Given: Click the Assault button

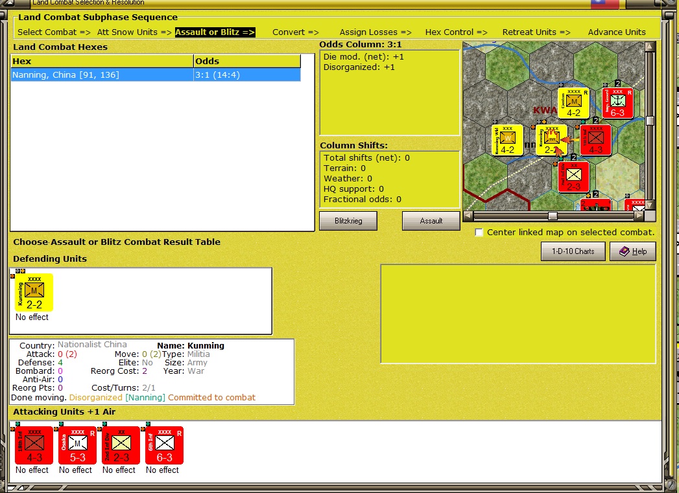Looking at the screenshot, I should [431, 220].
